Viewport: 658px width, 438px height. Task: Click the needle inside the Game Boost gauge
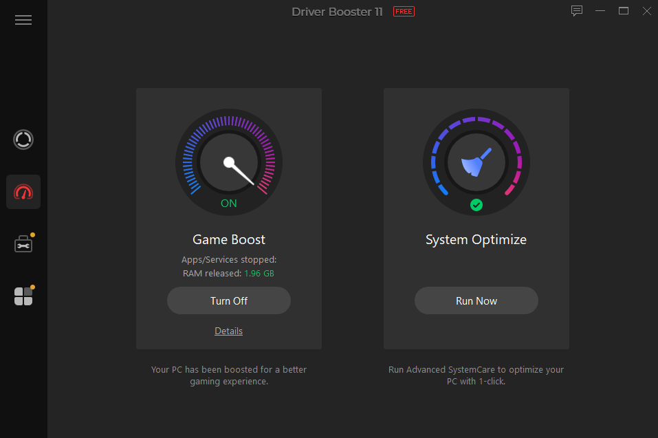[x=229, y=162]
